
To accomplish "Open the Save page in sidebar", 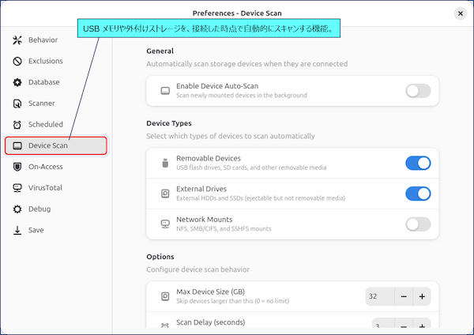I will 56,230.
